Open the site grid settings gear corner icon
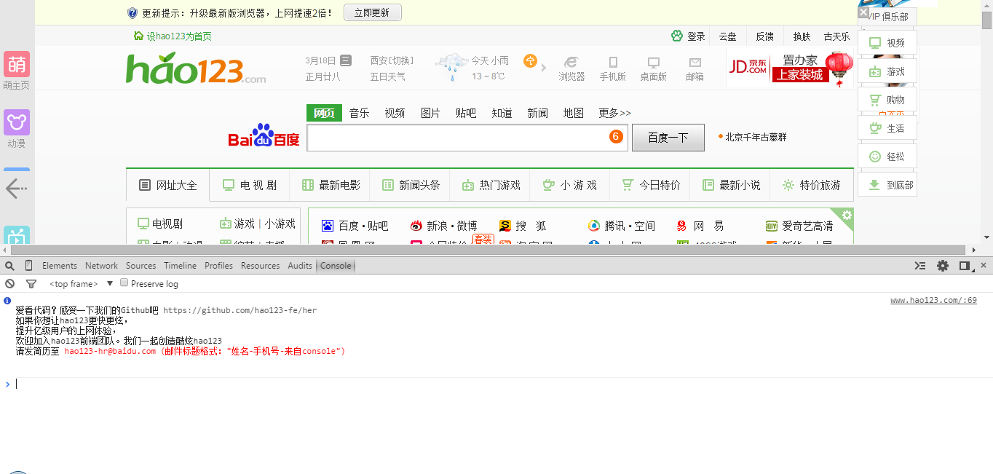This screenshot has height=474, width=993. [846, 215]
